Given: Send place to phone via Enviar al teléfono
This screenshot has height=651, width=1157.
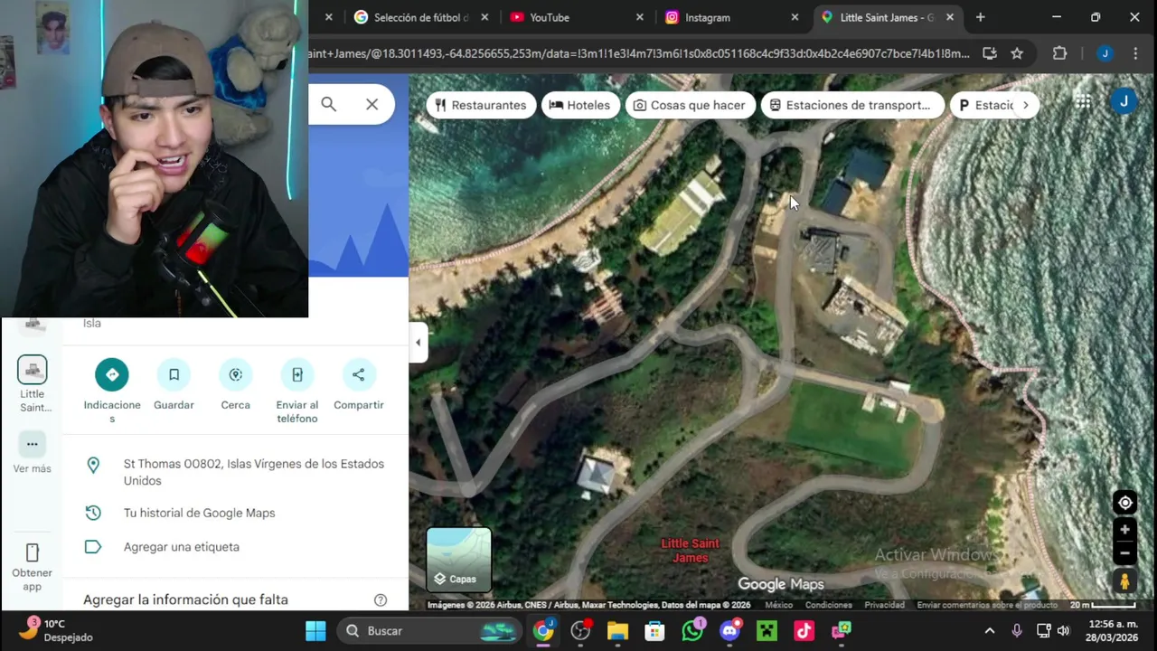Looking at the screenshot, I should [x=296, y=374].
